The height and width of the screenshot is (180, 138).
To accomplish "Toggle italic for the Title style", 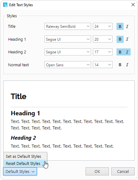I will point(127,27).
